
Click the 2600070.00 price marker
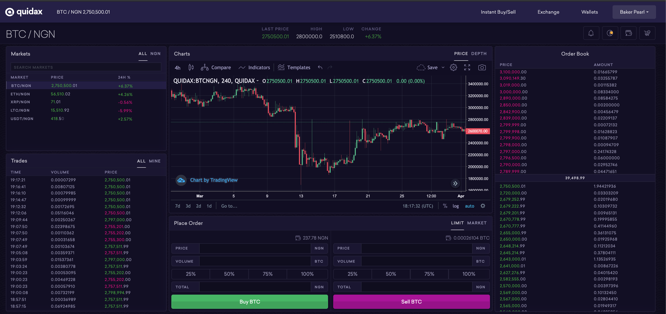[478, 131]
